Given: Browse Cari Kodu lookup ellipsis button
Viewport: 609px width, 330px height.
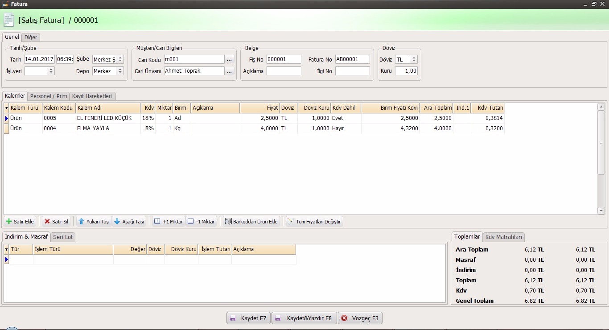Looking at the screenshot, I should coord(229,59).
